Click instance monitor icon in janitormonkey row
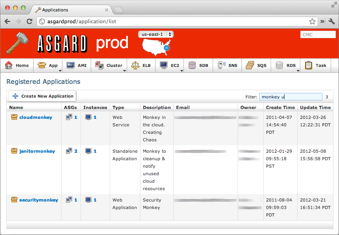The height and width of the screenshot is (235, 339). [x=88, y=151]
